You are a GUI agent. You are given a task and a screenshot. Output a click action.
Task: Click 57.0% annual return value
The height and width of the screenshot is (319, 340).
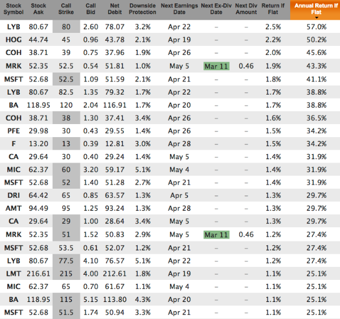316,27
